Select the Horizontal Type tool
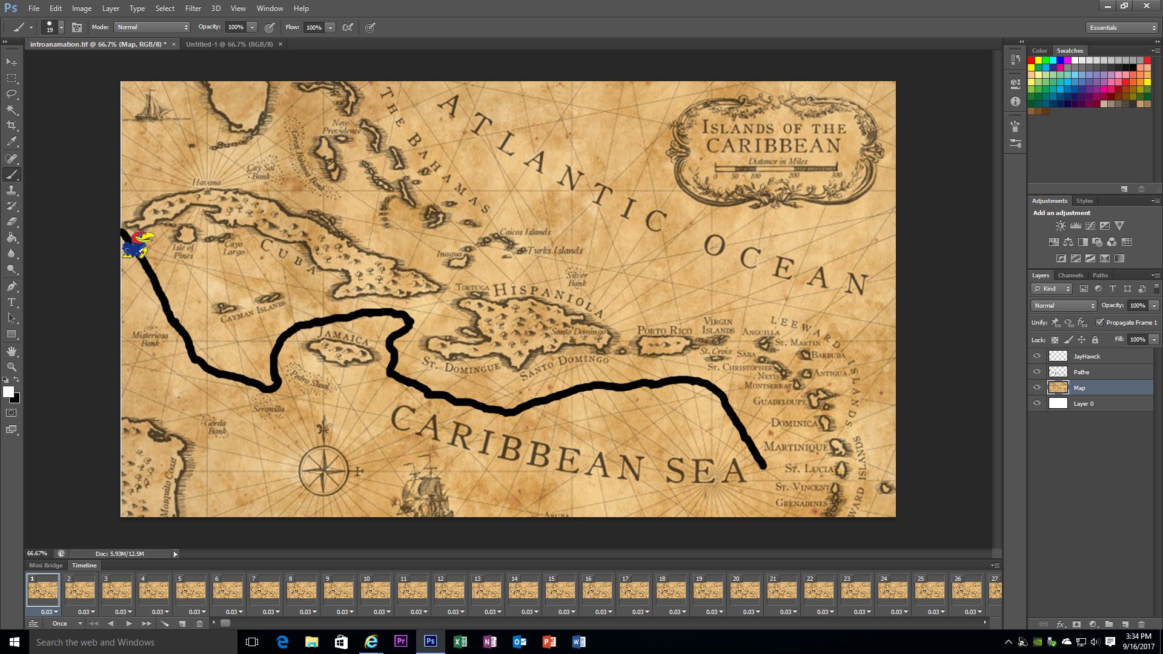The image size is (1163, 654). [12, 302]
